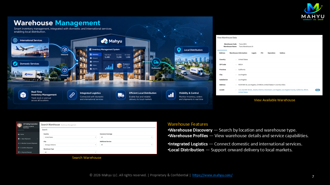
Task: Click the Inventory item in Inventory Management System
Action: click(95, 54)
